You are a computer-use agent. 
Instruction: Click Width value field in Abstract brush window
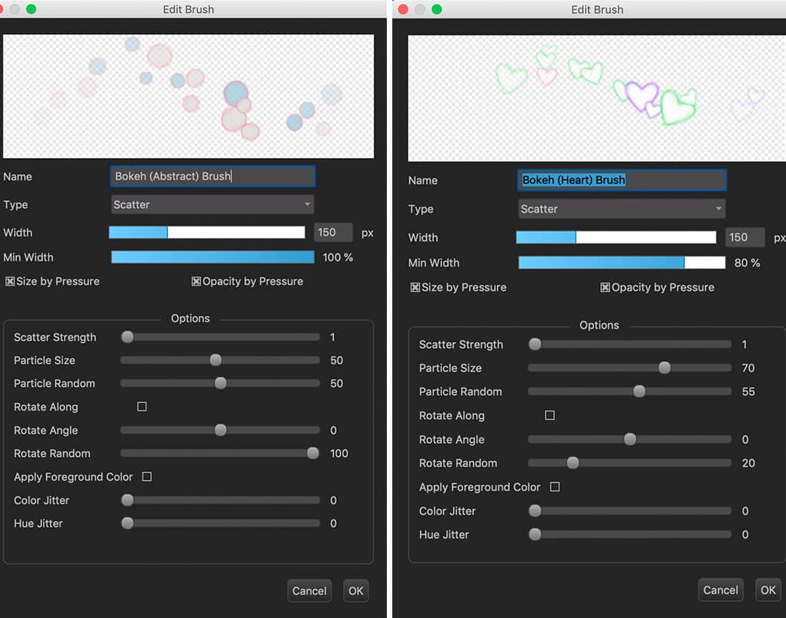coord(334,233)
